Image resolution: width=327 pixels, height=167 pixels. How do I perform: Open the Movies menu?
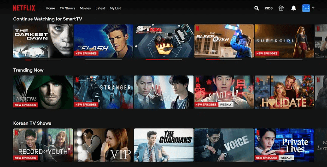[85, 8]
